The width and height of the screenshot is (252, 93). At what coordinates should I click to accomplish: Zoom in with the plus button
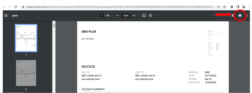[134, 16]
